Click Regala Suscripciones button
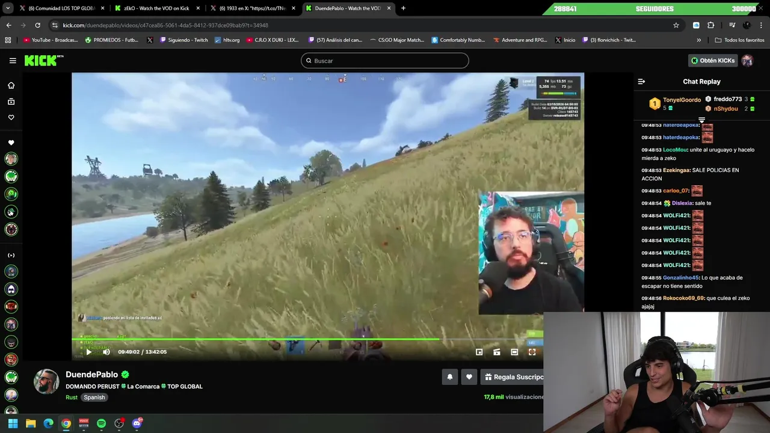The height and width of the screenshot is (433, 770). (513, 377)
